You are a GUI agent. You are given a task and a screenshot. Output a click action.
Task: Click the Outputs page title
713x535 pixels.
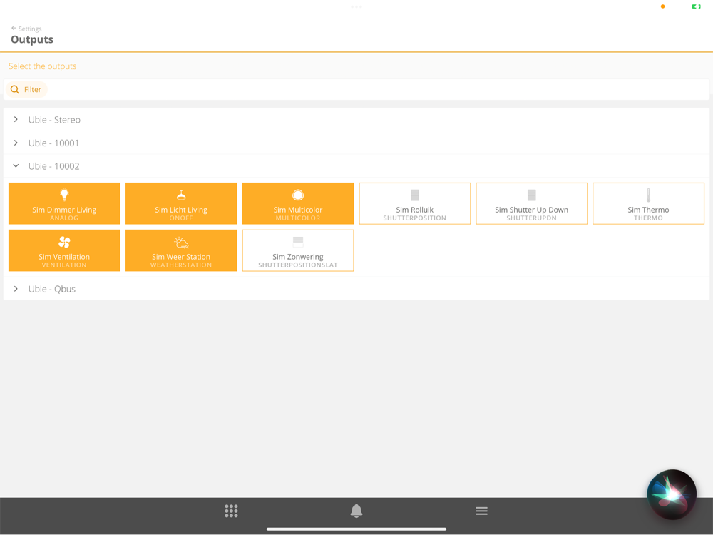[x=32, y=39]
